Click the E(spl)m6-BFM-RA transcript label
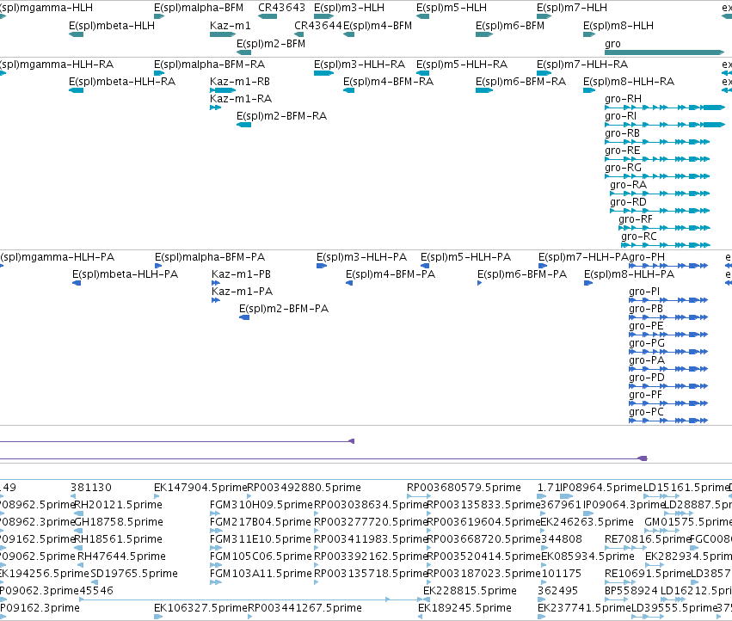Image resolution: width=732 pixels, height=621 pixels. [520, 82]
